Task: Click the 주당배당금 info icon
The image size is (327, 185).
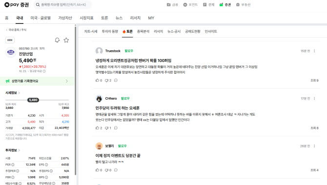Action: [x=54, y=184]
